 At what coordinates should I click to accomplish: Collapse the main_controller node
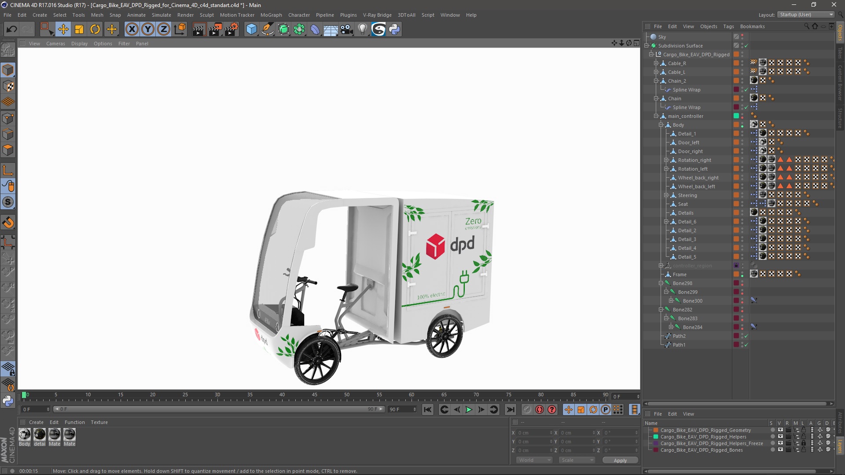tap(656, 116)
